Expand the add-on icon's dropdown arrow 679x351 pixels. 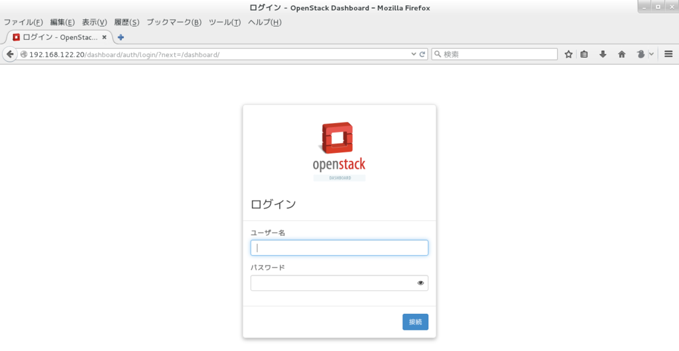651,54
